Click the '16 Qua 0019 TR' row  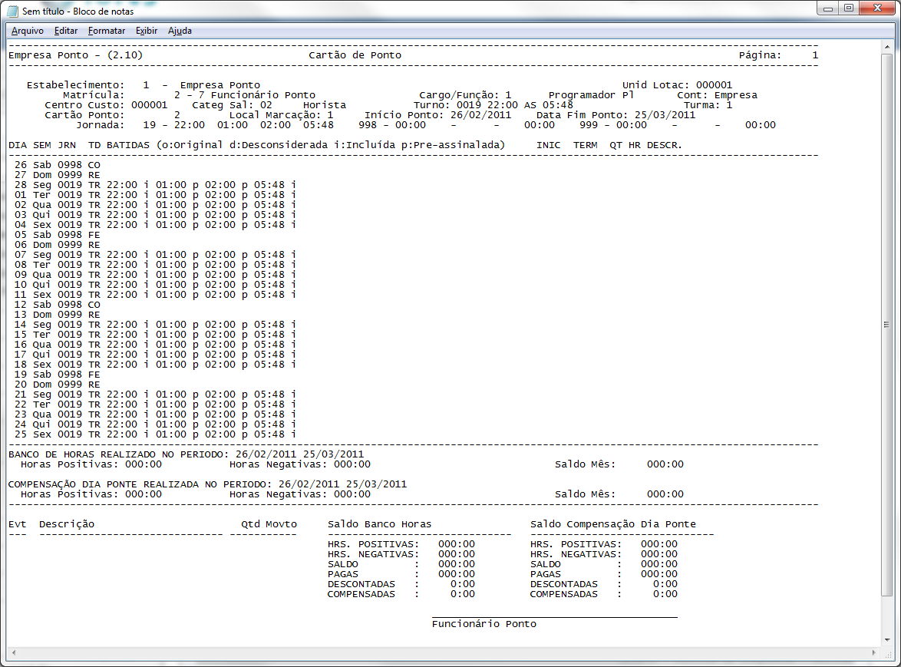pos(155,345)
